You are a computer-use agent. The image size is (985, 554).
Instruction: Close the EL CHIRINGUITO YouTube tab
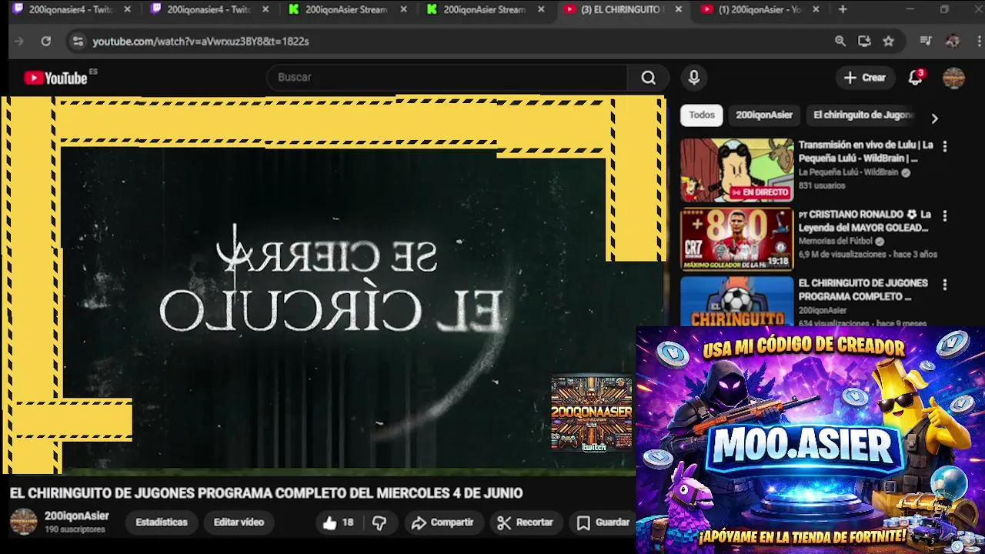point(678,9)
